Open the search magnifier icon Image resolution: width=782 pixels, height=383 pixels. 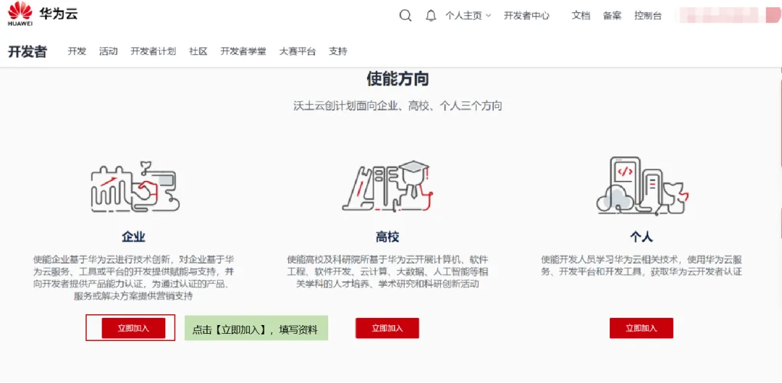pos(405,15)
